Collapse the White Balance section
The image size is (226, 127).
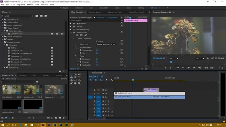tap(75, 47)
